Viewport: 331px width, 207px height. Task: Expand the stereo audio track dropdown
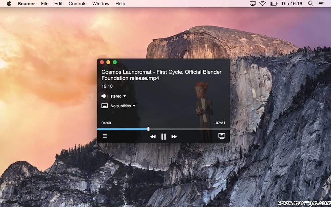pyautogui.click(x=118, y=96)
